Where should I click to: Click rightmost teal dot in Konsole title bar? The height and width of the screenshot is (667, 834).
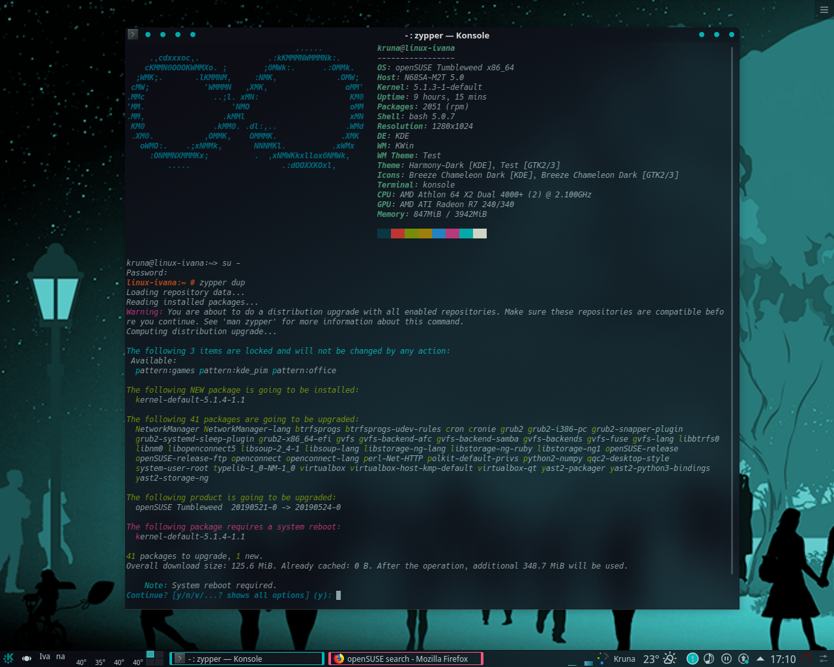[x=732, y=35]
